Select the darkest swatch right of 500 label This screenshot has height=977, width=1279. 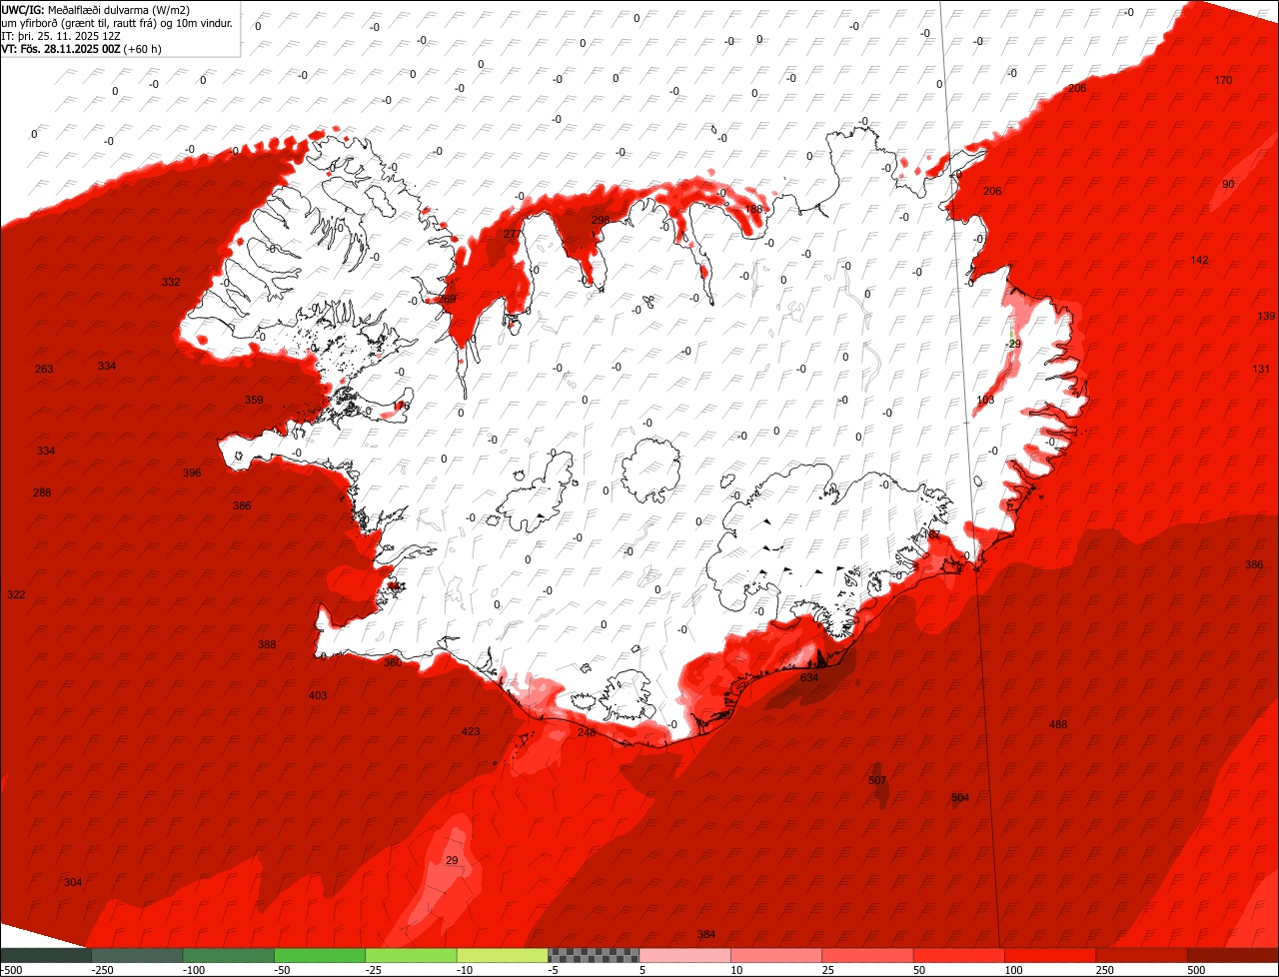(1233, 955)
